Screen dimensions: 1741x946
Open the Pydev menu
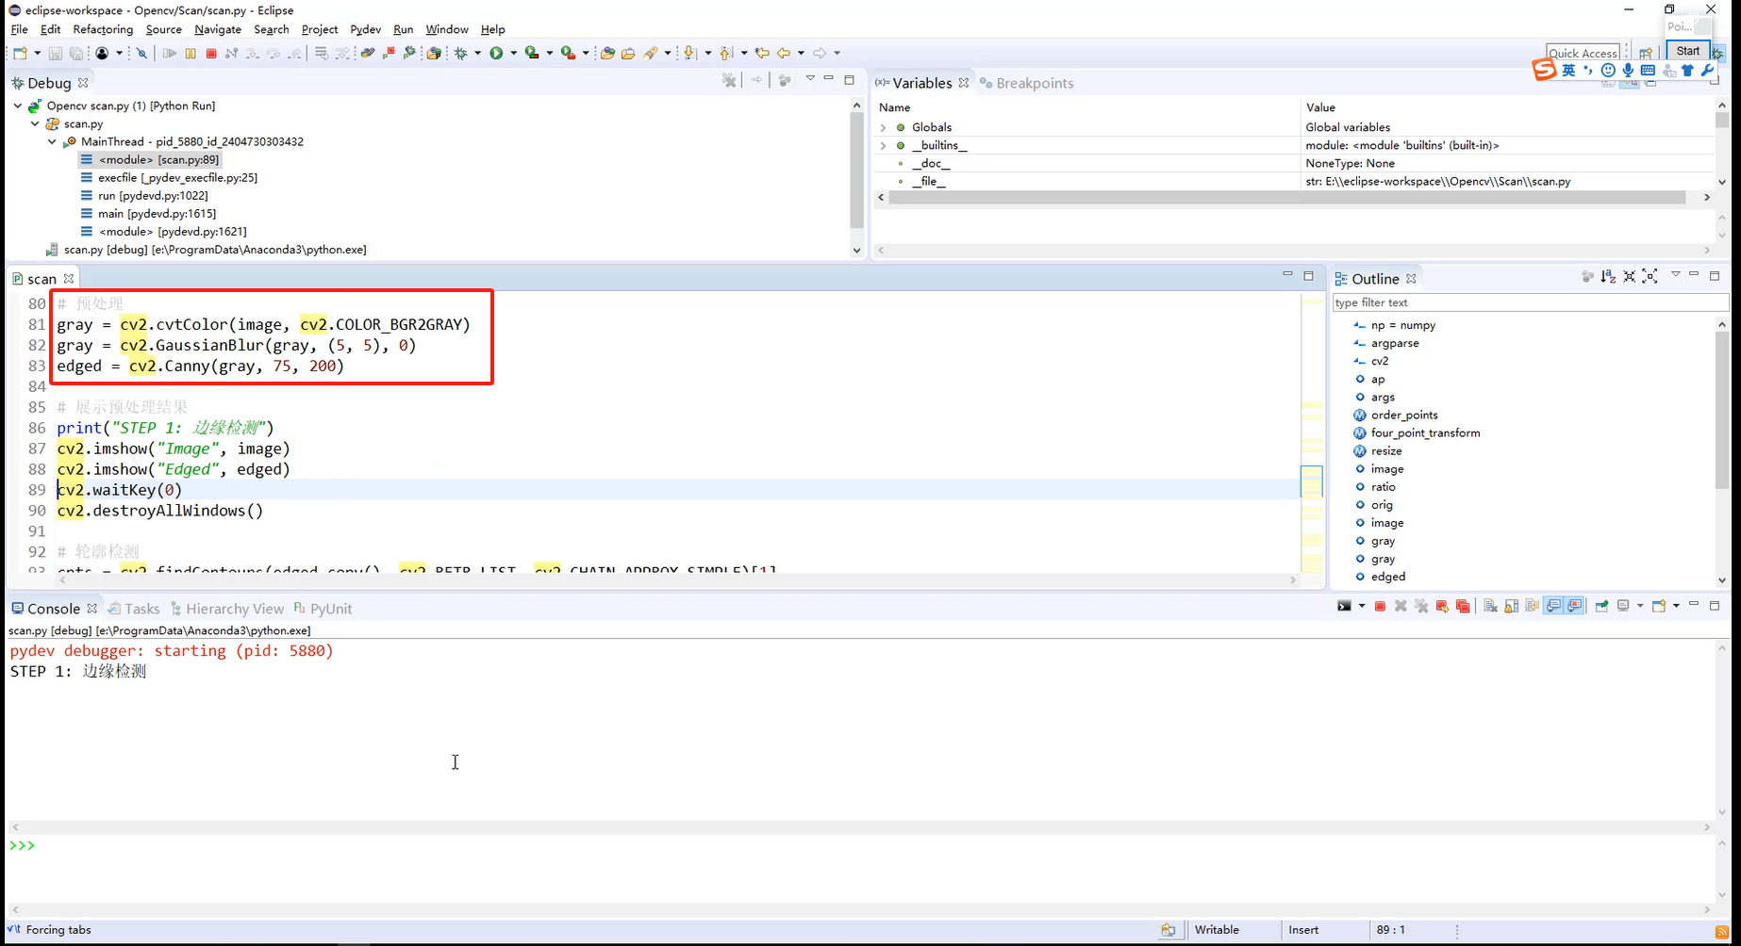click(x=365, y=29)
